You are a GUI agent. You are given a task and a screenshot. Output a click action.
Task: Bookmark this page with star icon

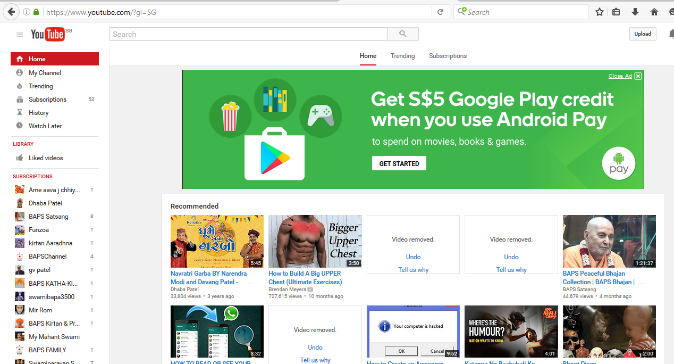pyautogui.click(x=599, y=12)
